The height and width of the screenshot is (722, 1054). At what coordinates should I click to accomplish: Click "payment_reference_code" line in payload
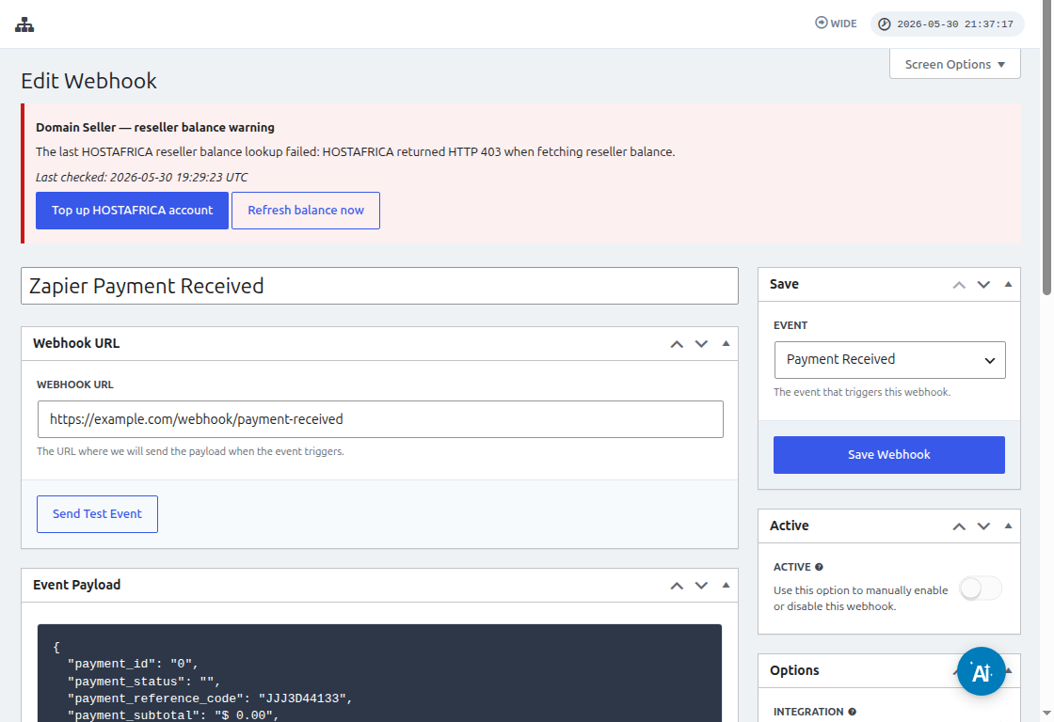(210, 698)
